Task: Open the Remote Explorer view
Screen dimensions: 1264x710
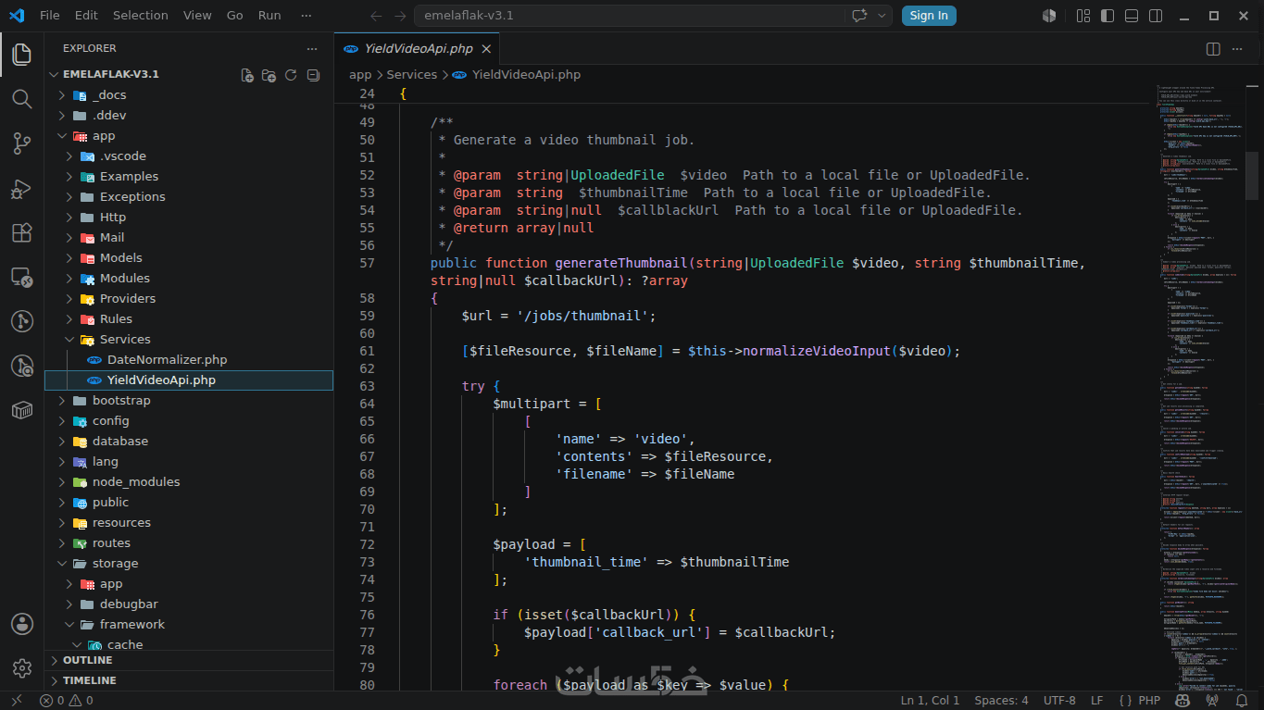Action: (x=22, y=277)
